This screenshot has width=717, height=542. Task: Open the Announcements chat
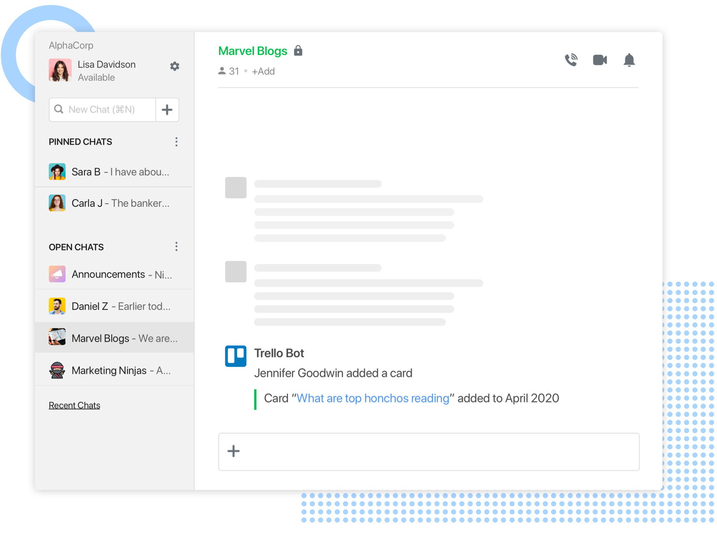pos(114,274)
